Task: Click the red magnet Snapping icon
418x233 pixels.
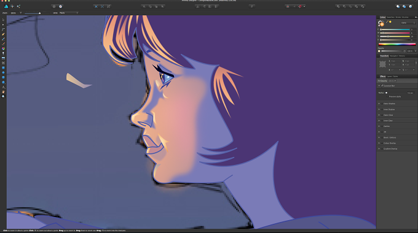Action: 300,6
